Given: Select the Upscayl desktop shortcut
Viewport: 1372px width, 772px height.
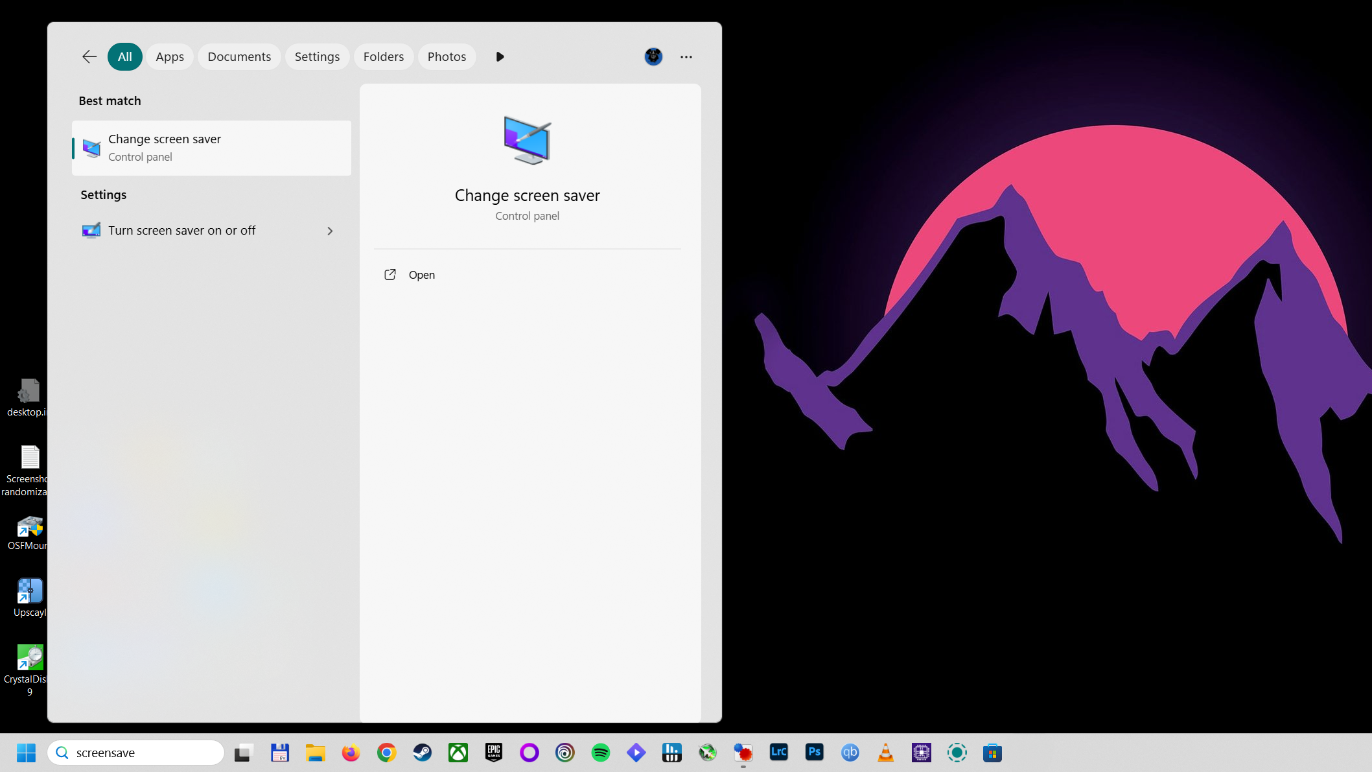Looking at the screenshot, I should pos(30,598).
